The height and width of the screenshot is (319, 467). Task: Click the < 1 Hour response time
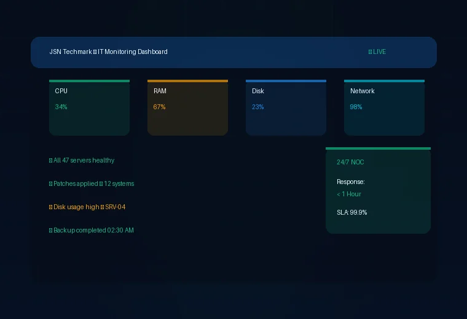(x=349, y=194)
